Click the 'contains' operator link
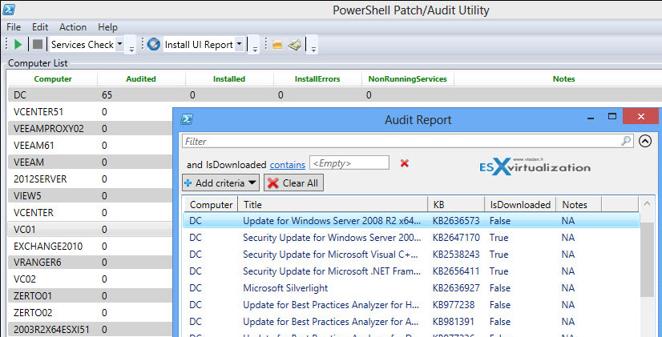 tap(288, 164)
